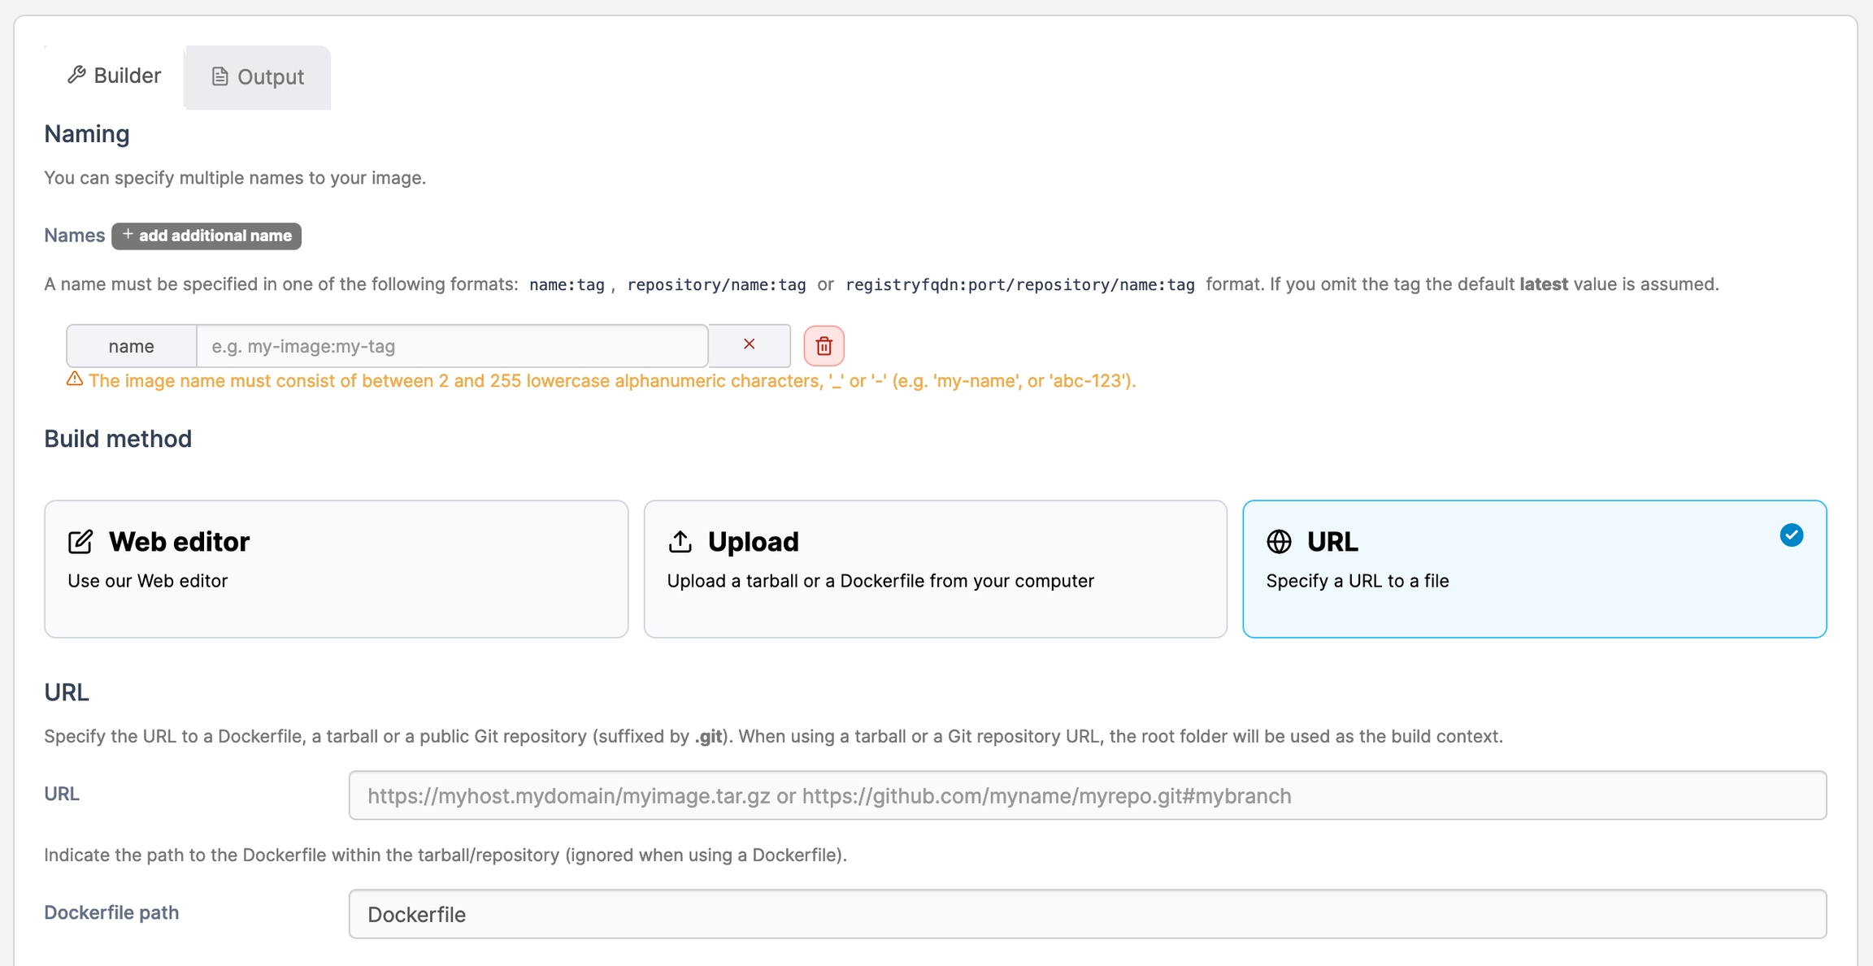
Task: Click the Names label
Action: pos(74,236)
